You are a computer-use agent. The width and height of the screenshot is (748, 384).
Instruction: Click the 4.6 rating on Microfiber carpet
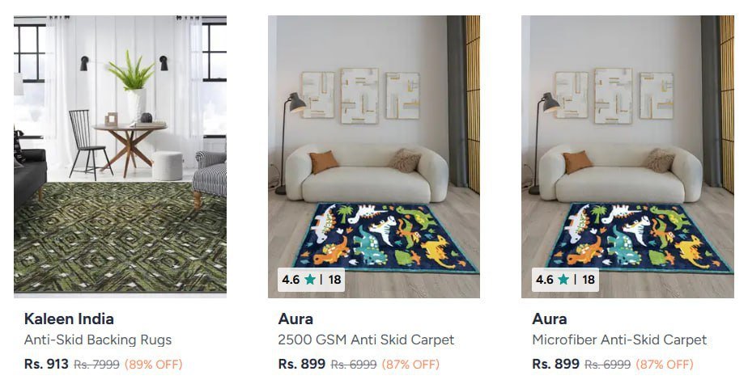pos(545,280)
